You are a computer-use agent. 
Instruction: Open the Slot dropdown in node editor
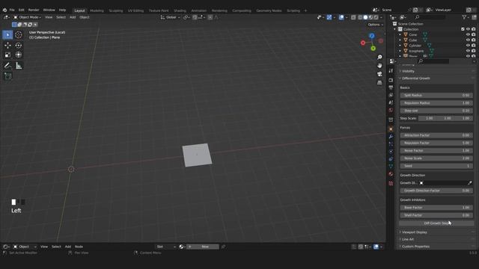click(166, 247)
